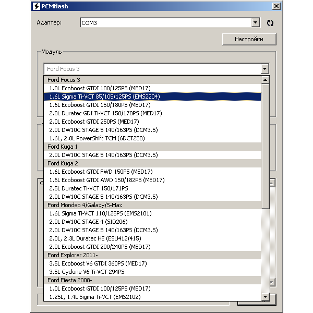Select 1.6L Sigma Ti-VCT 85/105/125PS (EMS2204)
Viewport: 313px width, 313px height.
pos(152,97)
